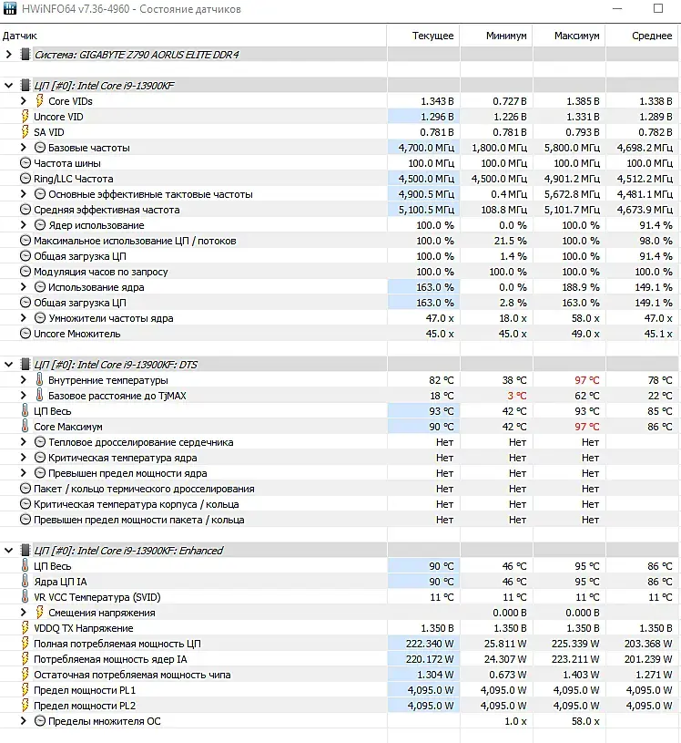Click the Текущее column header
This screenshot has height=743, width=681.
pos(423,36)
